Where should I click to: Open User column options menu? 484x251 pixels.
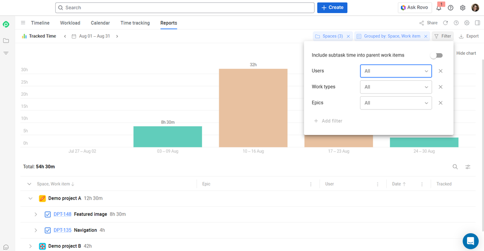click(x=377, y=184)
